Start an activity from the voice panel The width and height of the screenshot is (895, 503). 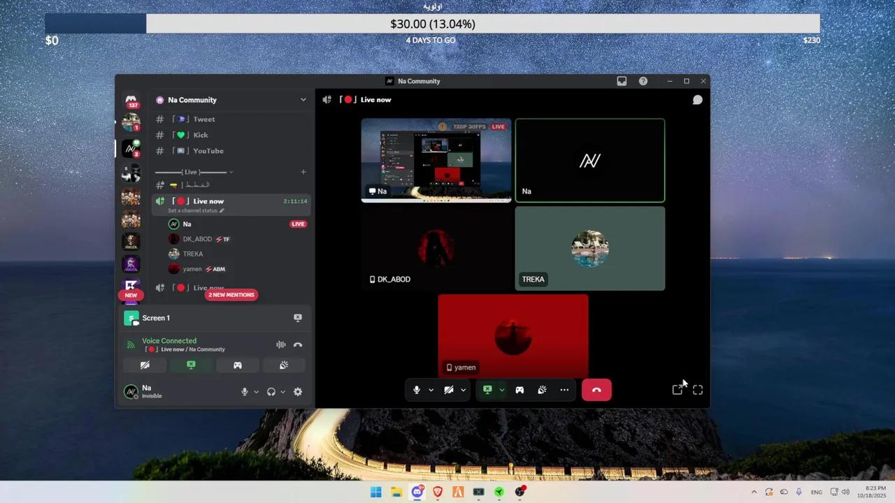(238, 365)
